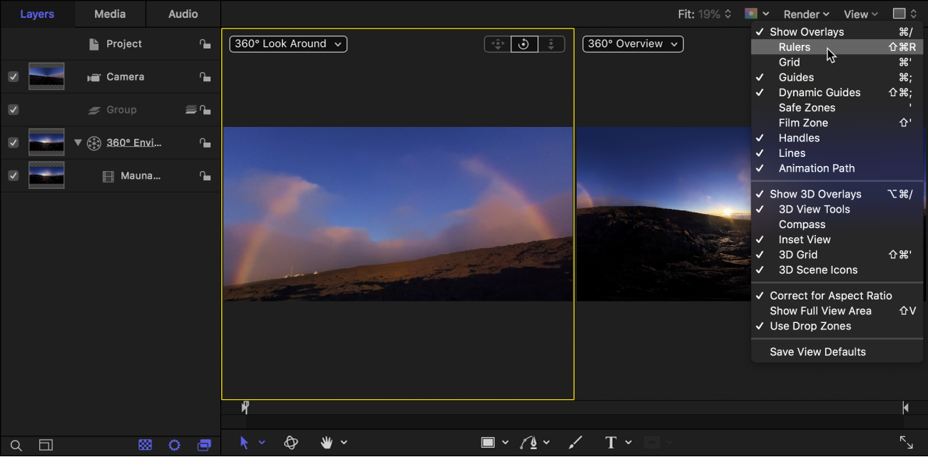This screenshot has height=457, width=928.
Task: Open the 360° Look Around view dropdown
Action: 288,44
